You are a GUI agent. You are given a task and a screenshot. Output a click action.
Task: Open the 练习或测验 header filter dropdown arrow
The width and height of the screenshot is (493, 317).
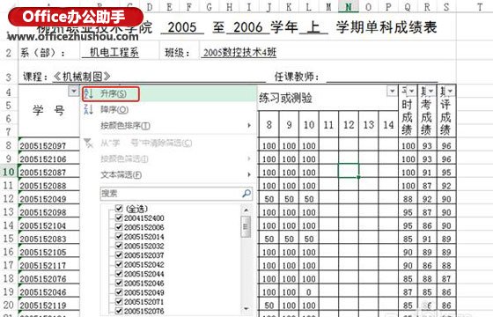click(x=392, y=92)
